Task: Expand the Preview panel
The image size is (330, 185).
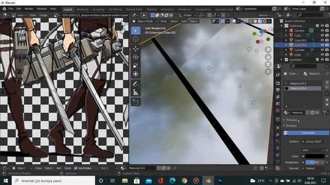Action: point(291,120)
